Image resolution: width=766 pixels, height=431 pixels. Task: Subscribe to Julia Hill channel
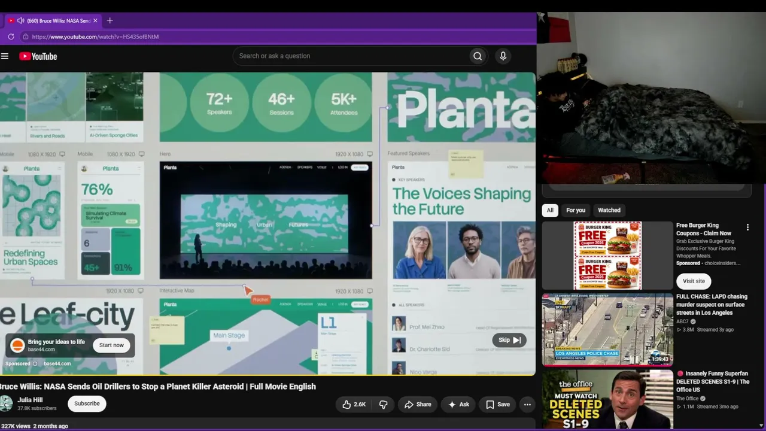[87, 403]
